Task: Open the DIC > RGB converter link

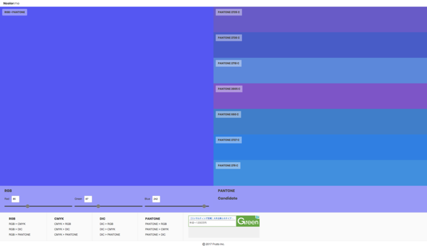Action: tap(107, 224)
